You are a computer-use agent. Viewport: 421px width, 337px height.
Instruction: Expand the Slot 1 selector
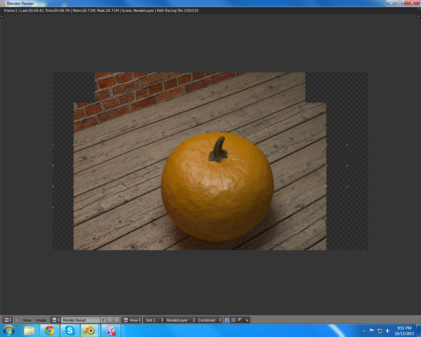[x=154, y=320]
